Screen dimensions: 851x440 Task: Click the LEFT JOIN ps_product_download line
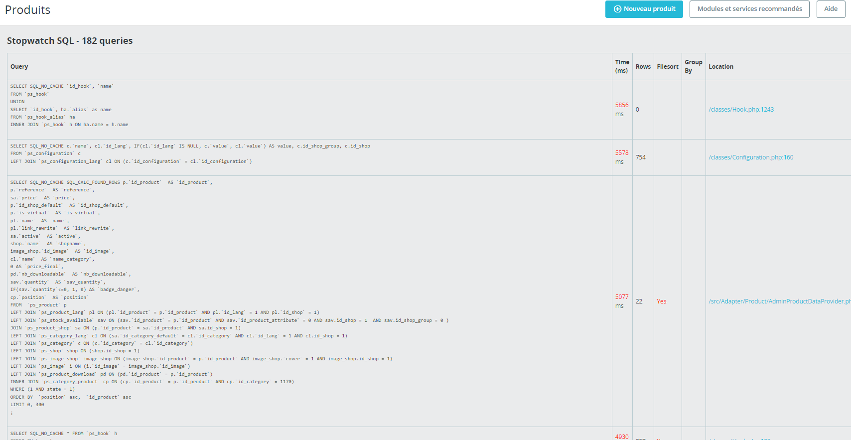pos(111,374)
